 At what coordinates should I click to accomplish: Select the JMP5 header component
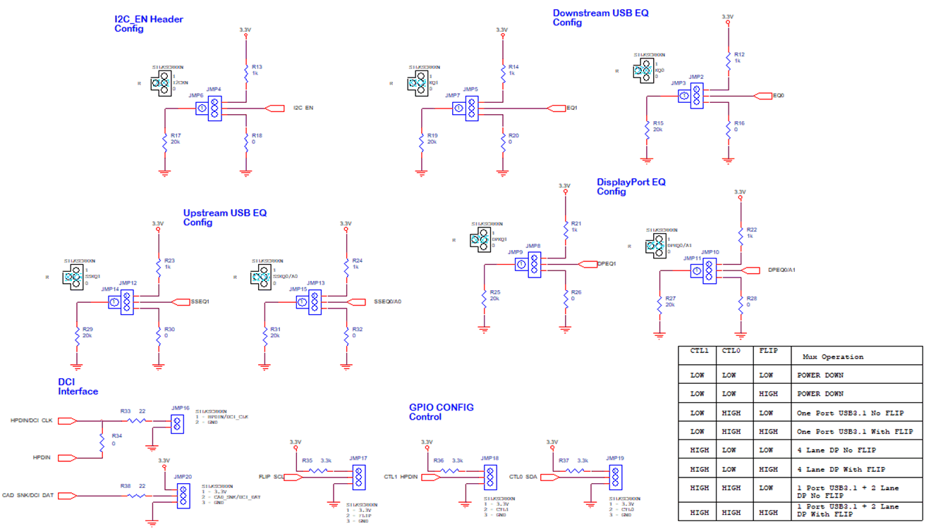[x=472, y=108]
